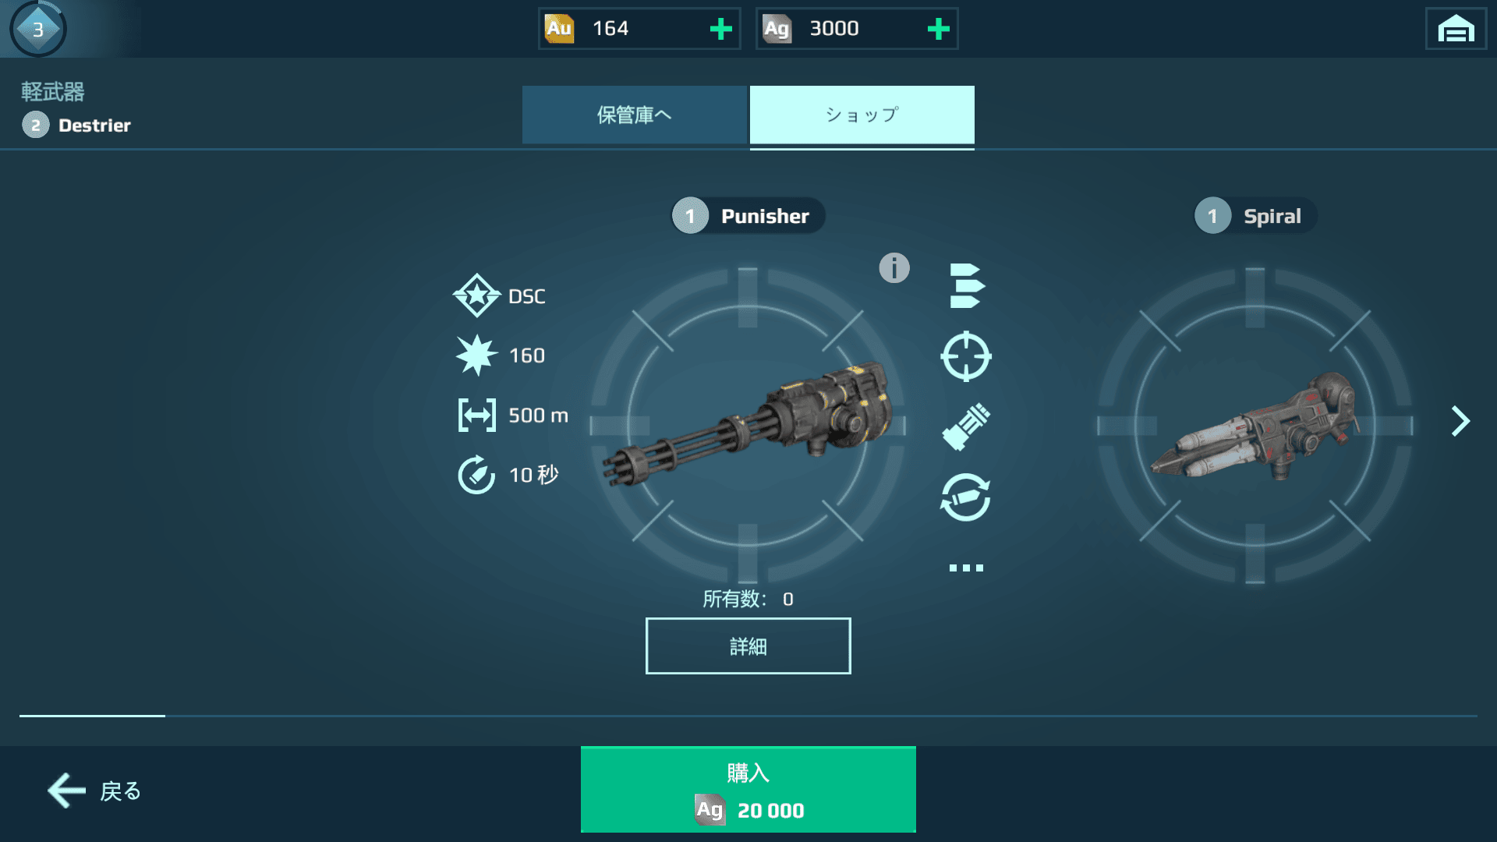
Task: Select the Spiral weapon thumbnail
Action: click(x=1255, y=426)
